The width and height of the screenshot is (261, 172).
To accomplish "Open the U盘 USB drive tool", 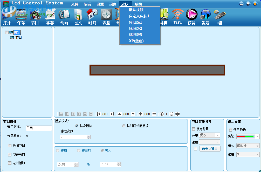I will [x=219, y=17].
